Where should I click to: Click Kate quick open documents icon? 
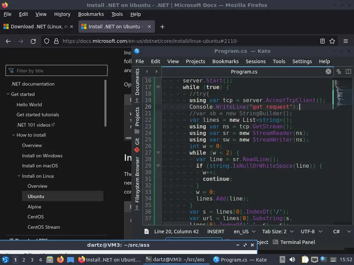339,72
